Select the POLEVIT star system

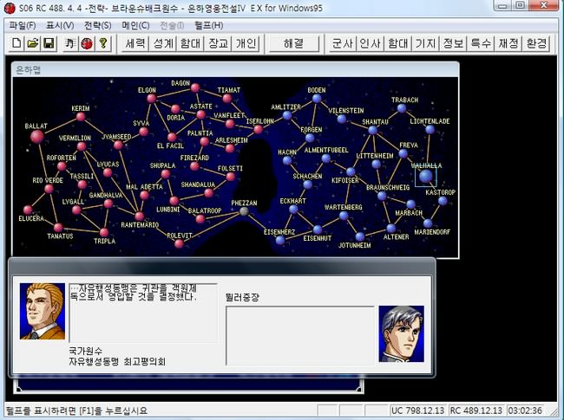point(179,243)
